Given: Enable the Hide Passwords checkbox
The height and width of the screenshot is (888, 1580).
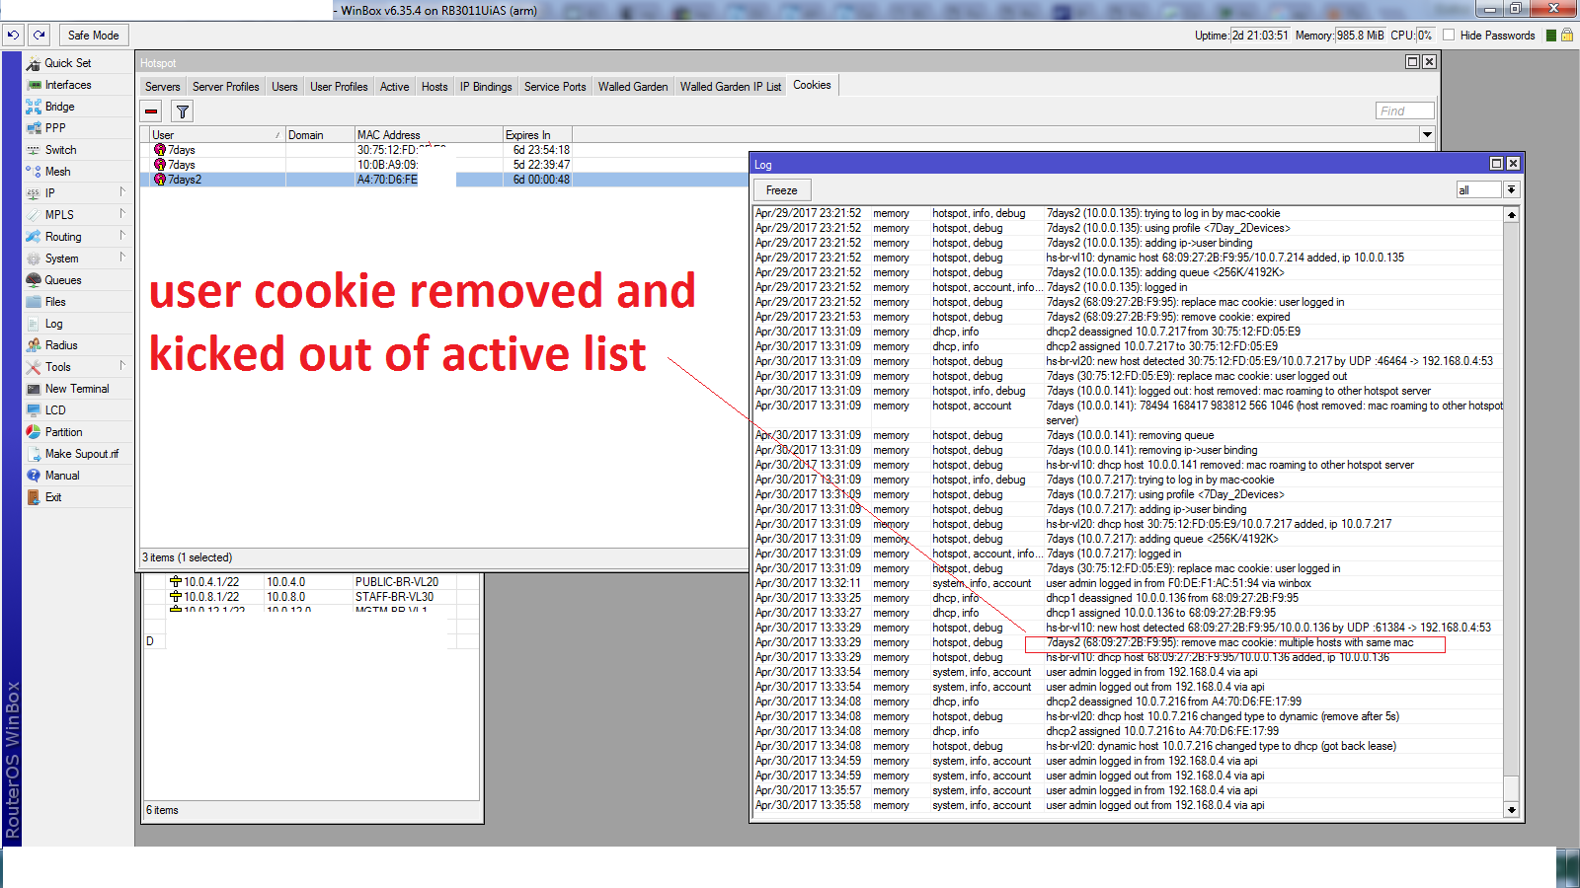Looking at the screenshot, I should click(1449, 34).
